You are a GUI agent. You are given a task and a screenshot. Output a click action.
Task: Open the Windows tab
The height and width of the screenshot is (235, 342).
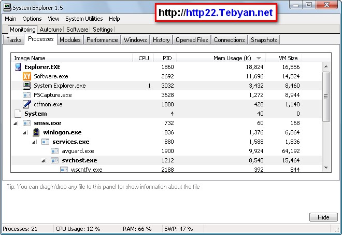click(x=135, y=40)
